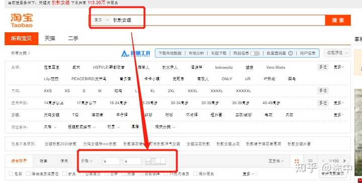
Task: Click the multi-select button in the size row
Action: 323,90
